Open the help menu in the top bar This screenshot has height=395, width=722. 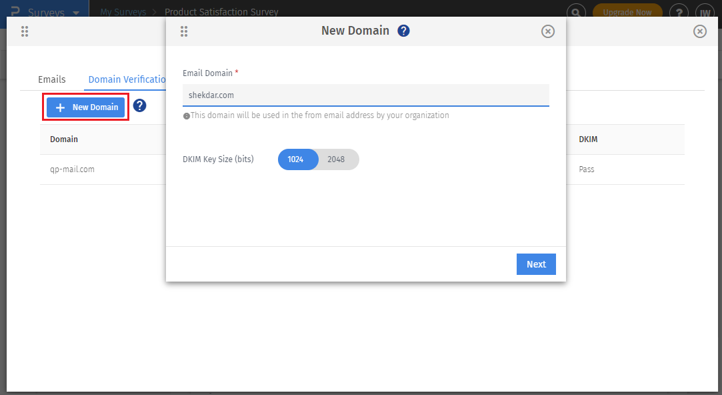click(x=679, y=12)
